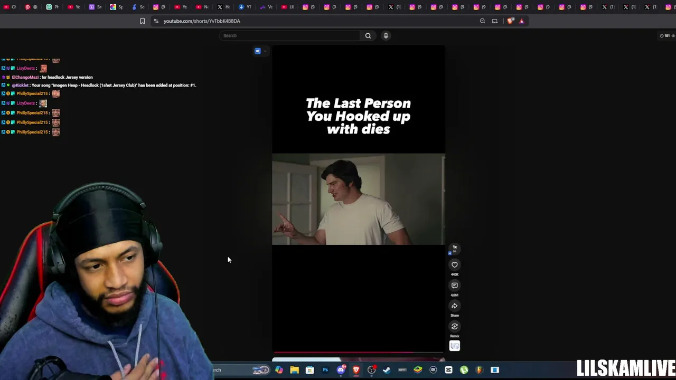Open the Brave Rewards triangle icon
This screenshot has width=676, height=380.
pyautogui.click(x=522, y=21)
